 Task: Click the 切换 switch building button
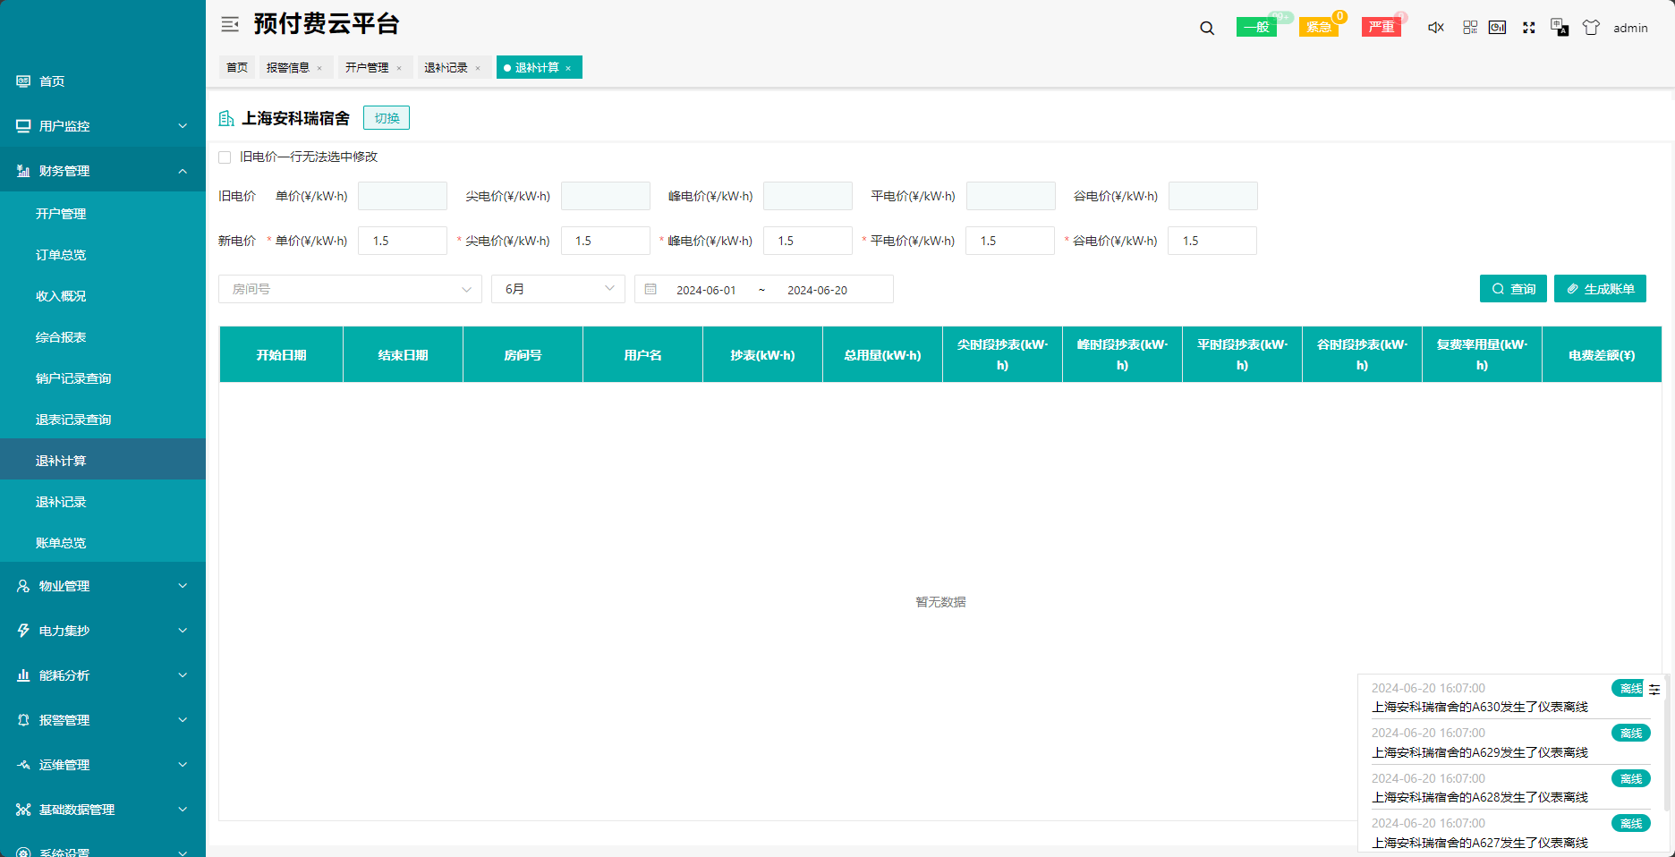tap(387, 118)
